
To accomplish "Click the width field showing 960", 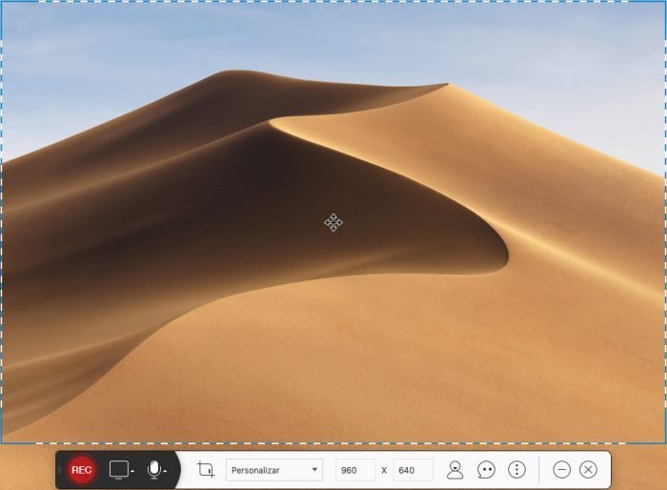I will (x=355, y=470).
